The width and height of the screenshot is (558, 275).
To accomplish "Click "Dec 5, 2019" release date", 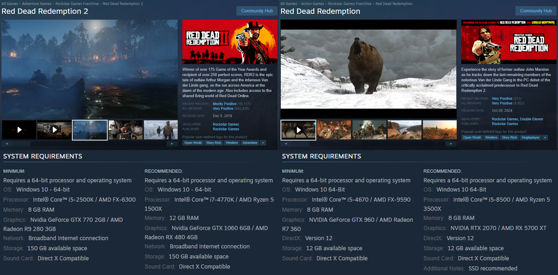I will (x=222, y=116).
